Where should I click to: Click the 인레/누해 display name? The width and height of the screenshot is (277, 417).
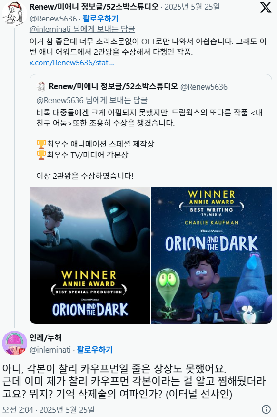(45, 338)
